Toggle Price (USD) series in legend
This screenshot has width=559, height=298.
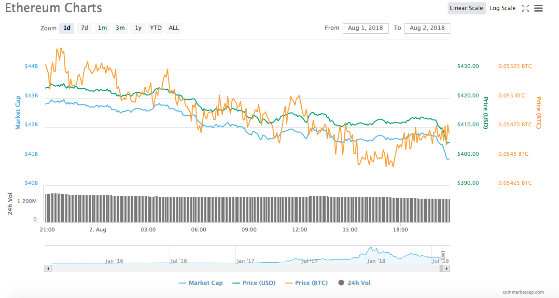click(254, 283)
